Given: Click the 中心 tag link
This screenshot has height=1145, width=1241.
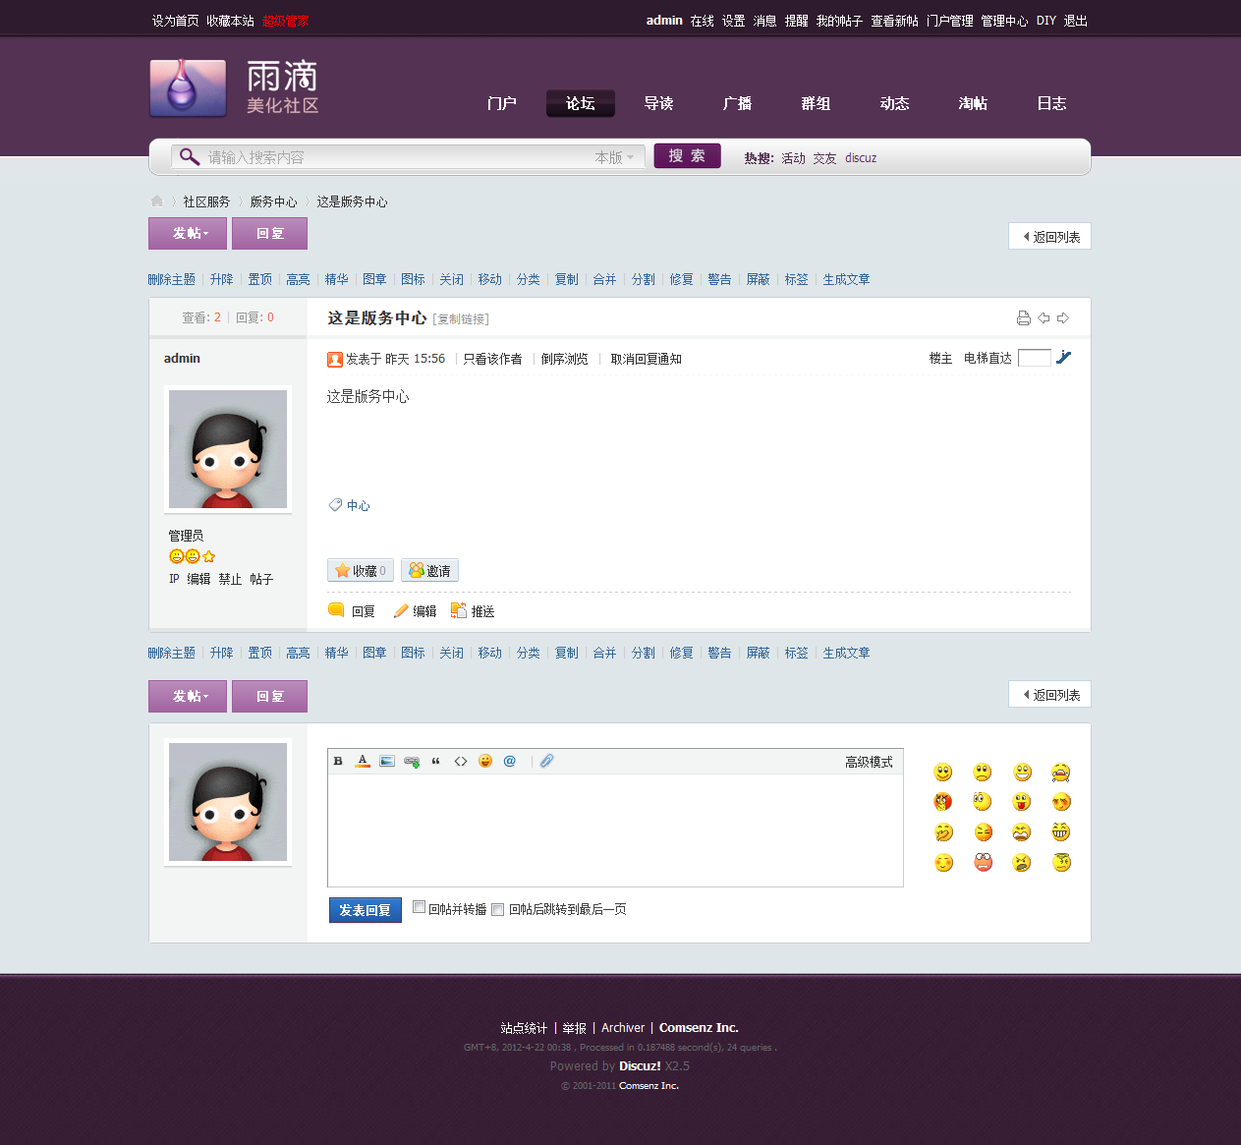Looking at the screenshot, I should (x=359, y=505).
